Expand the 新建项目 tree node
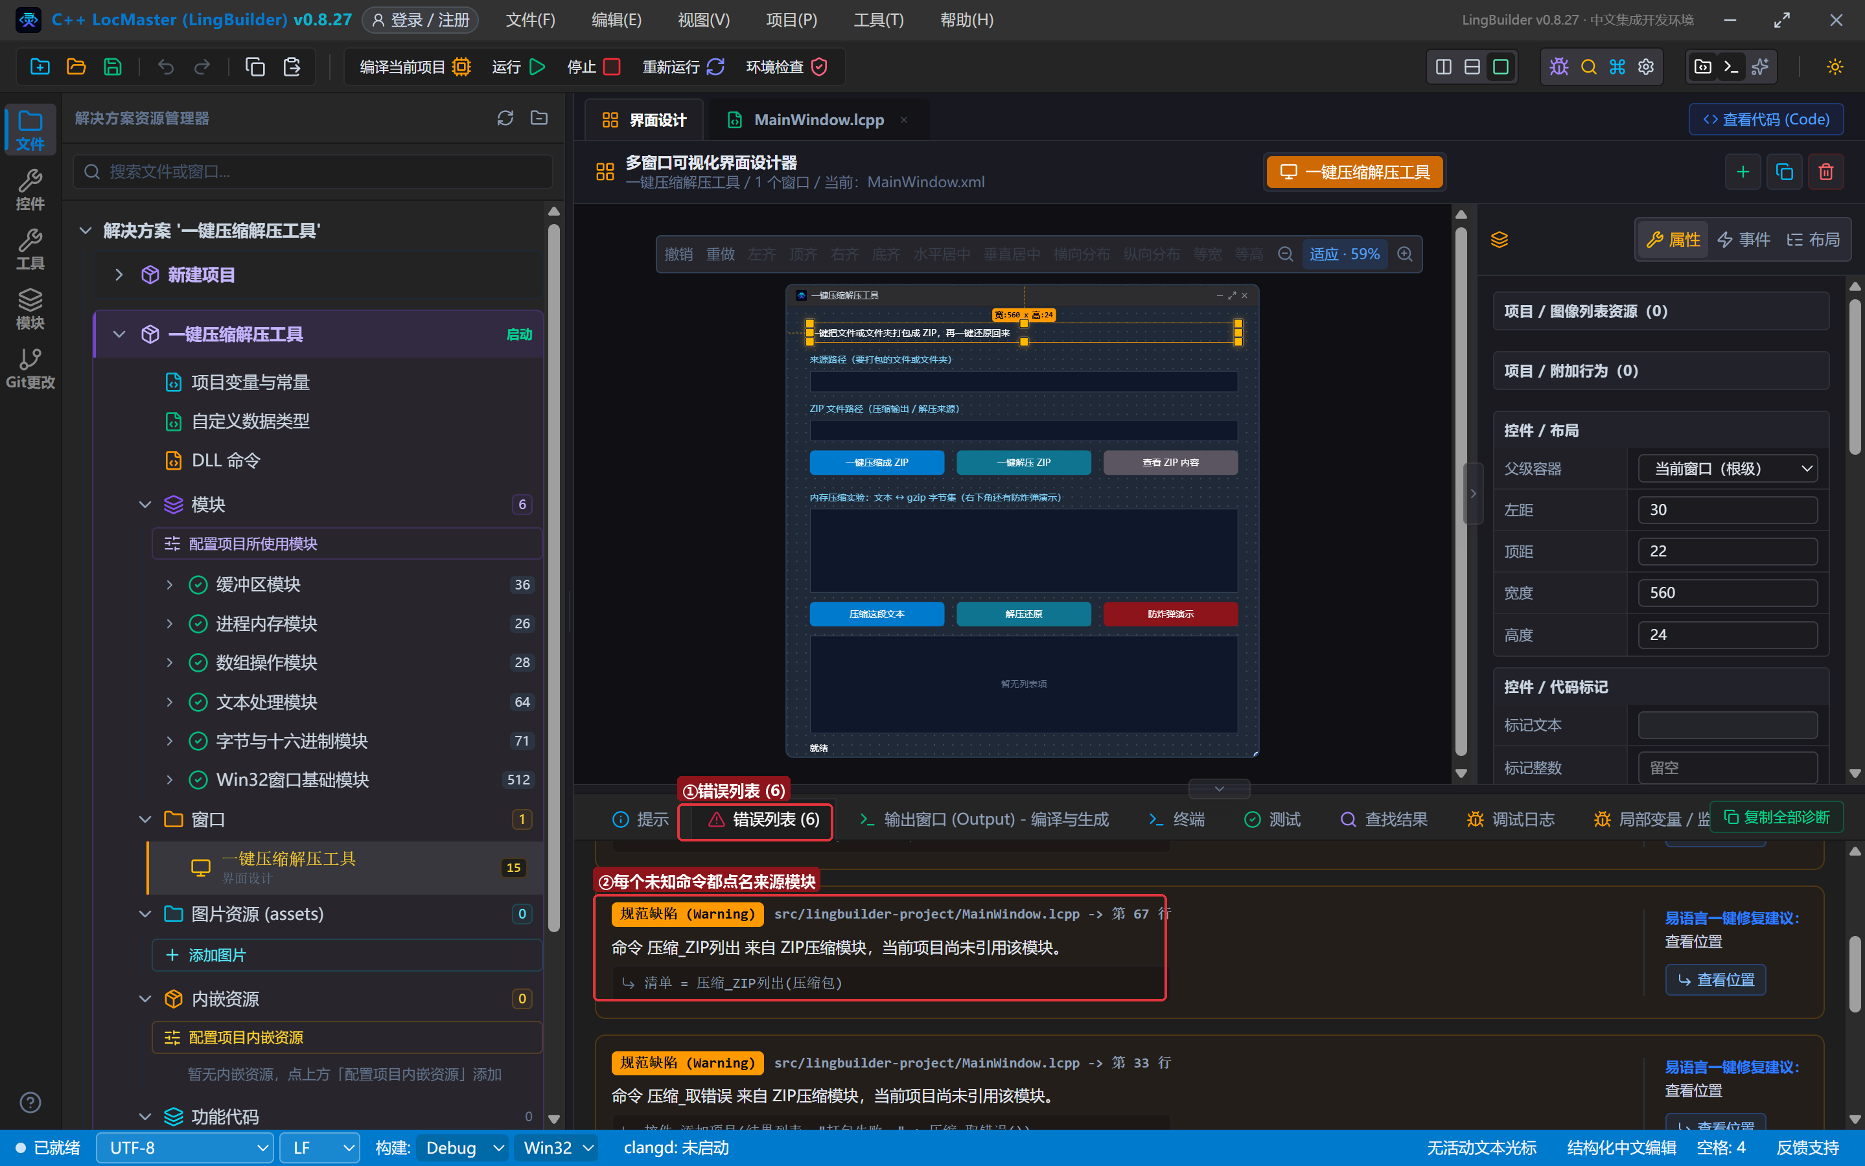The image size is (1865, 1166). pos(119,275)
